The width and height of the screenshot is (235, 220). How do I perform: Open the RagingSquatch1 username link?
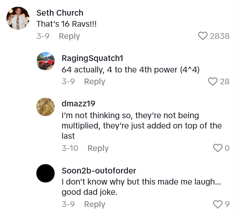tap(92, 58)
